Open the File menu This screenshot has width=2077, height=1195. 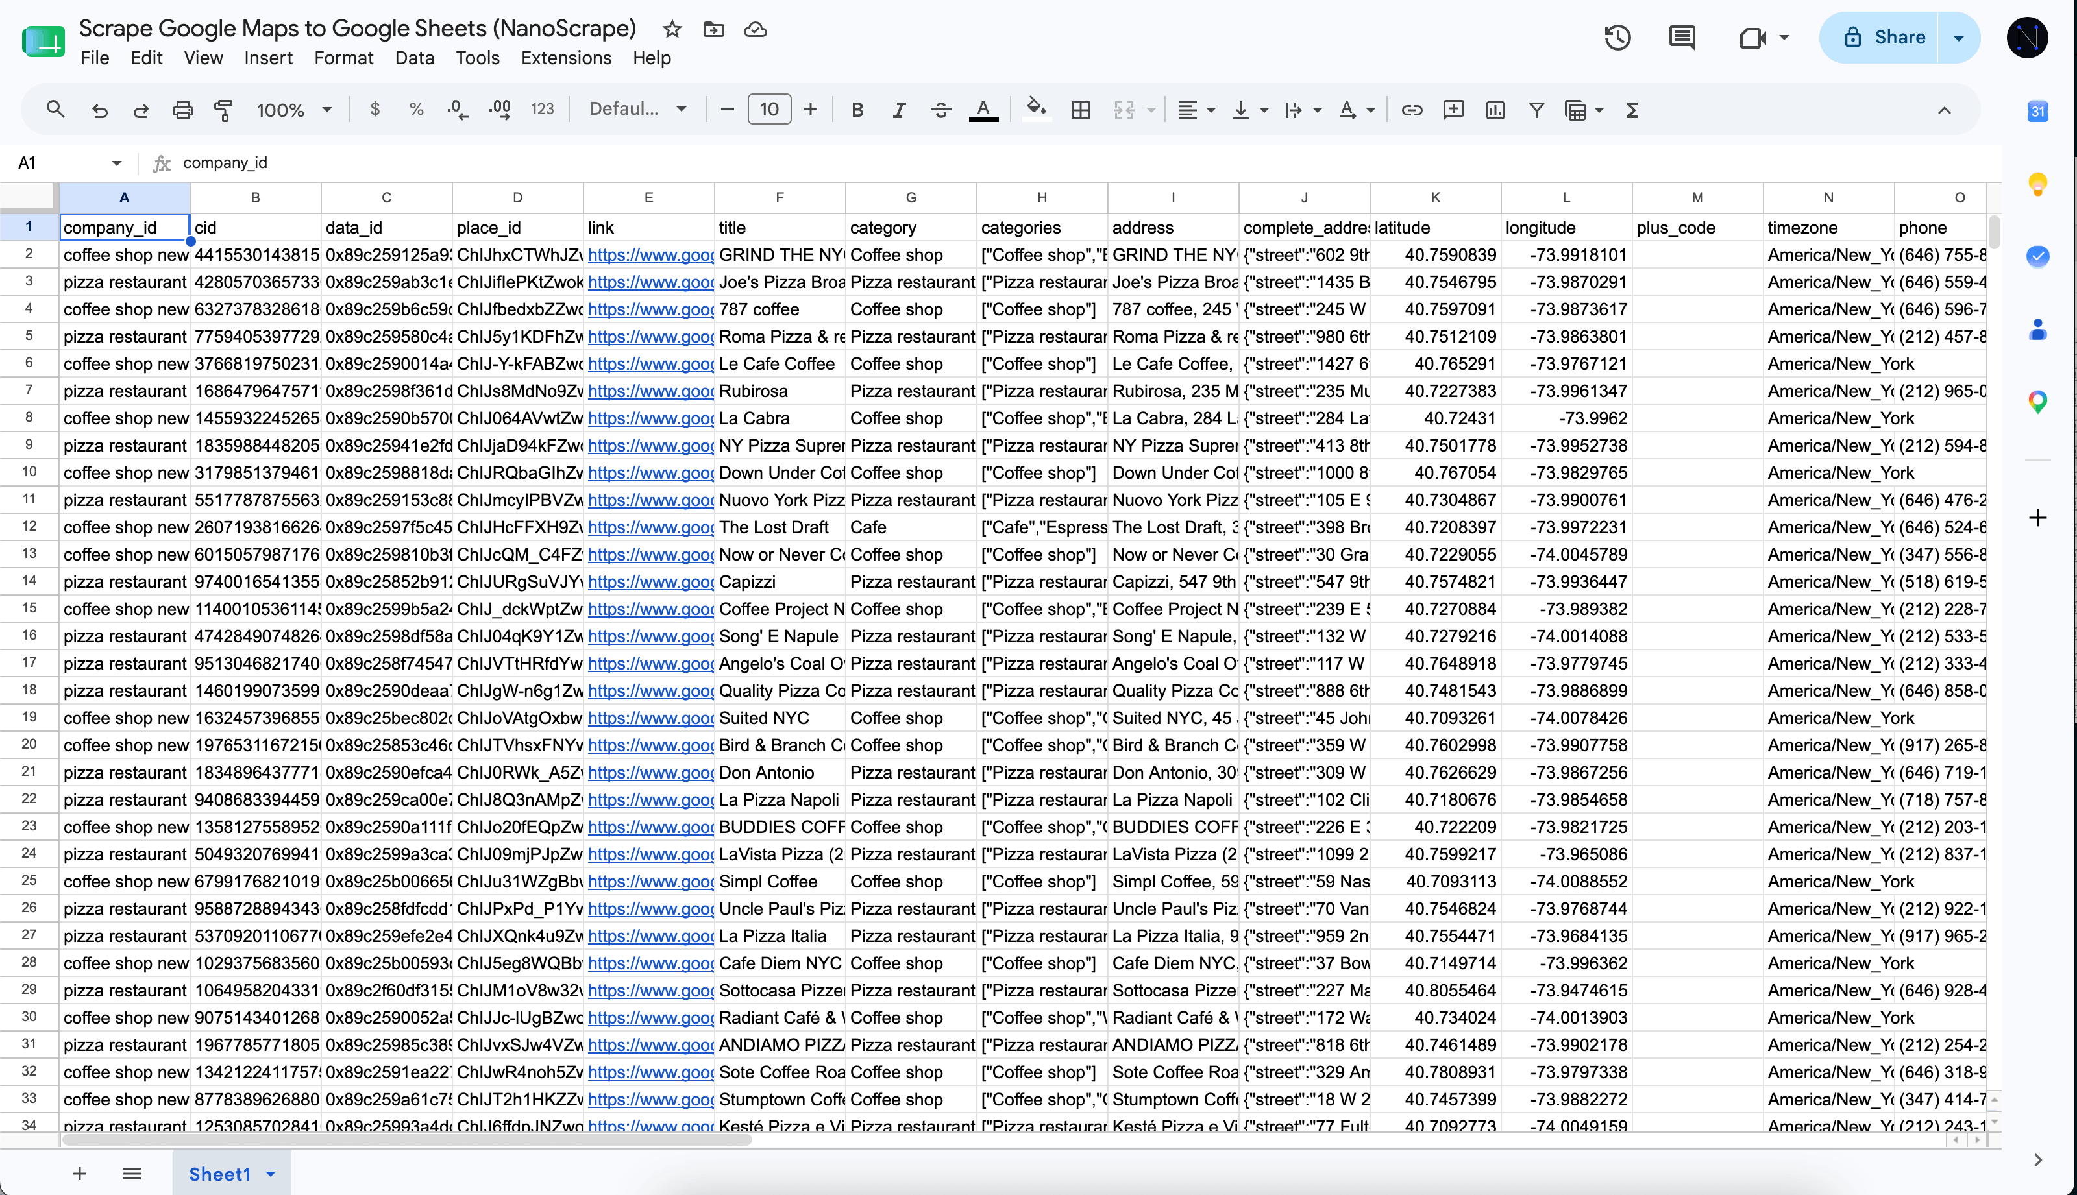coord(95,58)
